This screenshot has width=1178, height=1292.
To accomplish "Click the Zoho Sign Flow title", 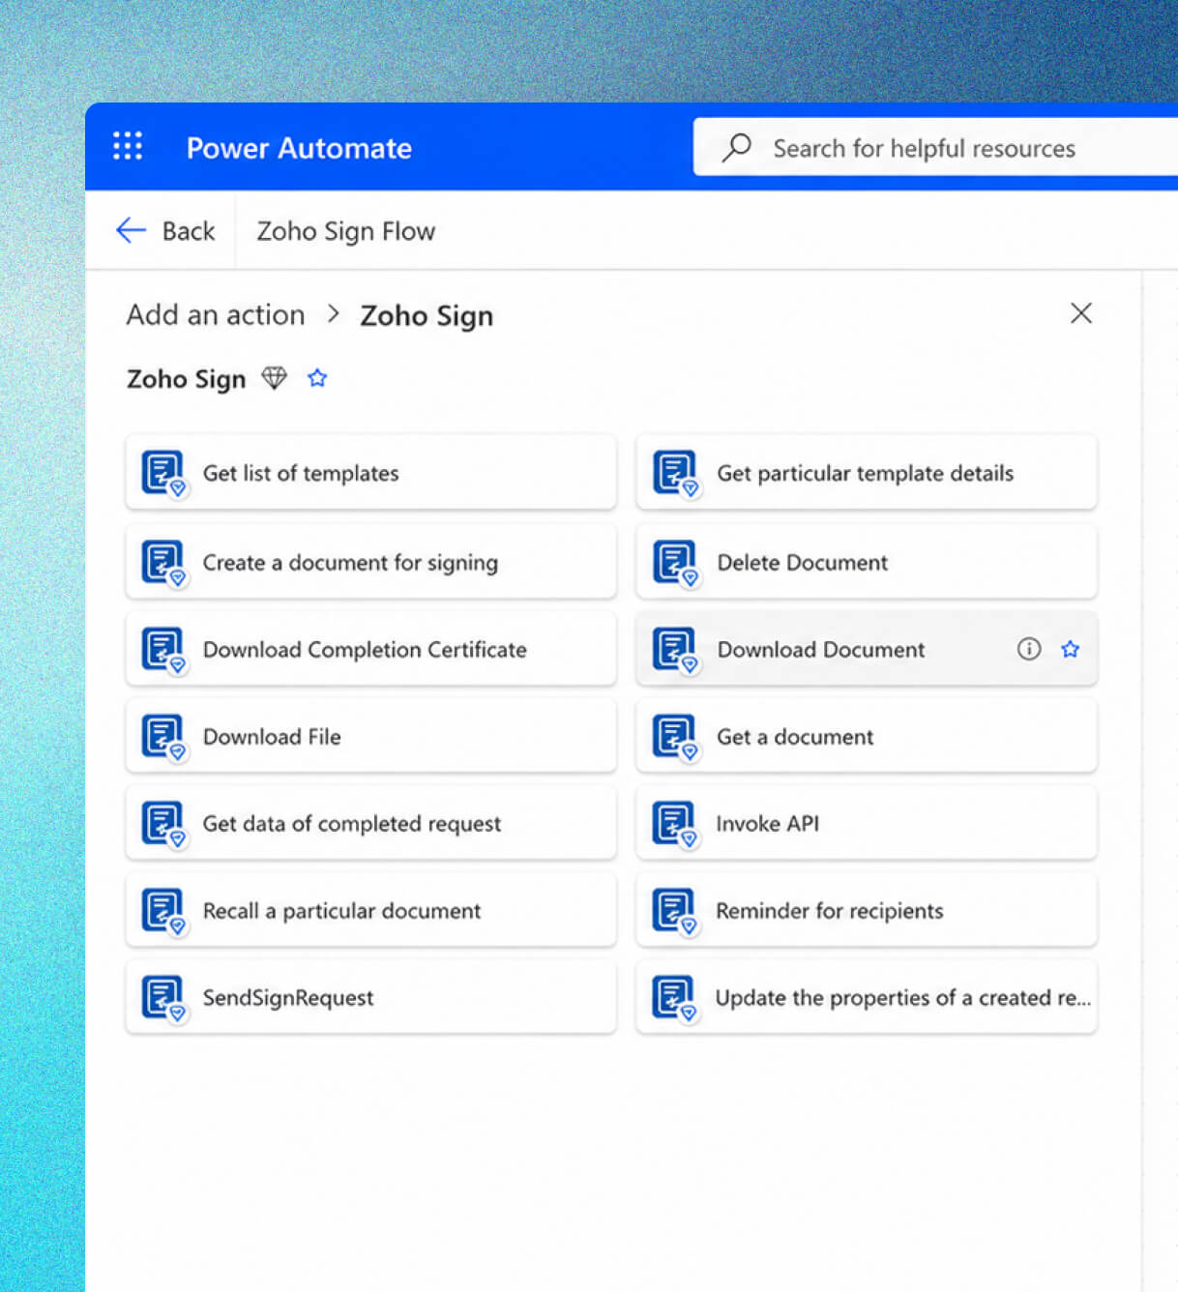I will [345, 231].
